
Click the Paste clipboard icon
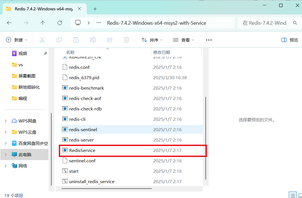coord(76,40)
